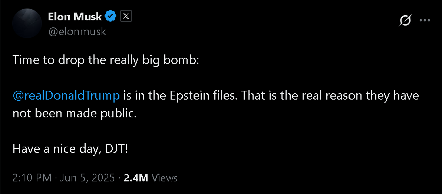This screenshot has width=442, height=194.
Task: Click the Elon Musk display name
Action: [75, 17]
